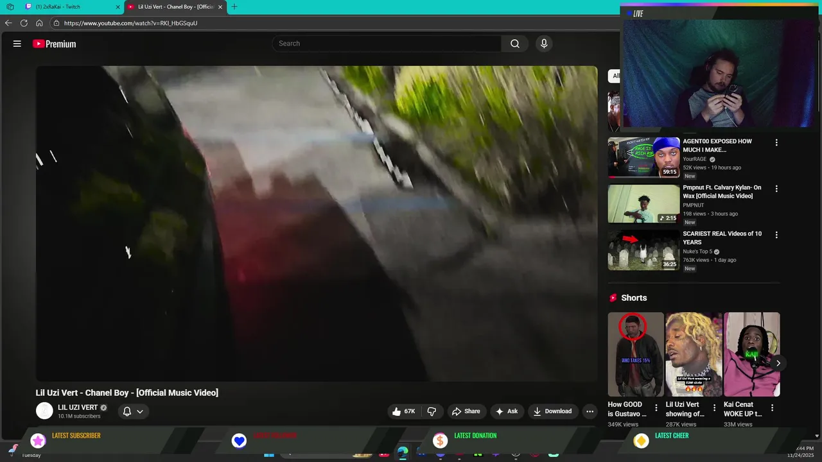Open the YouTube hamburger guide menu
Viewport: 822px width, 462px height.
click(x=17, y=44)
